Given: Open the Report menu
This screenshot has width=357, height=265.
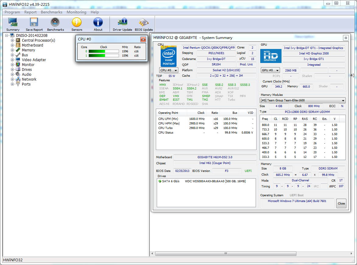Looking at the screenshot, I should point(30,12).
